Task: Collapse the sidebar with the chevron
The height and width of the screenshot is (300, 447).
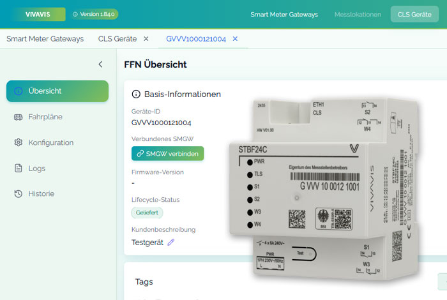Action: coord(100,64)
